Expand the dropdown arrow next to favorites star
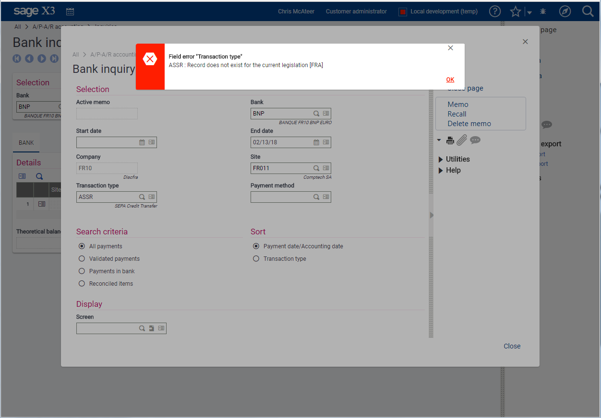Image resolution: width=601 pixels, height=418 pixels. 529,12
